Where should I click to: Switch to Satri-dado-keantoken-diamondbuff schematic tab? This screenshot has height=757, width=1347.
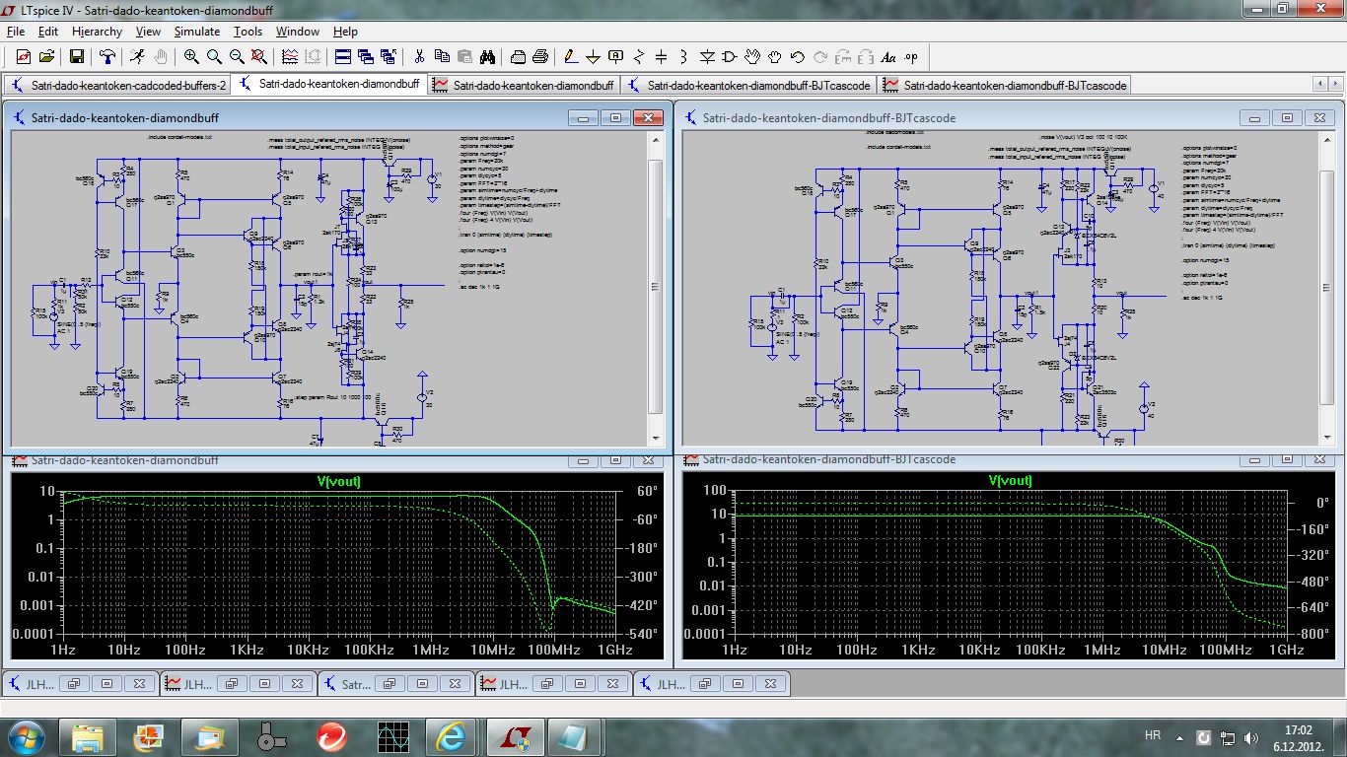coord(330,85)
